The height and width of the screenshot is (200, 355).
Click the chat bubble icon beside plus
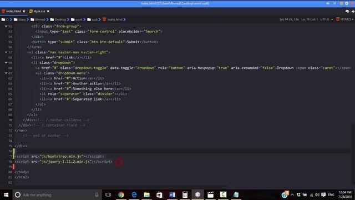pyautogui.click(x=347, y=11)
